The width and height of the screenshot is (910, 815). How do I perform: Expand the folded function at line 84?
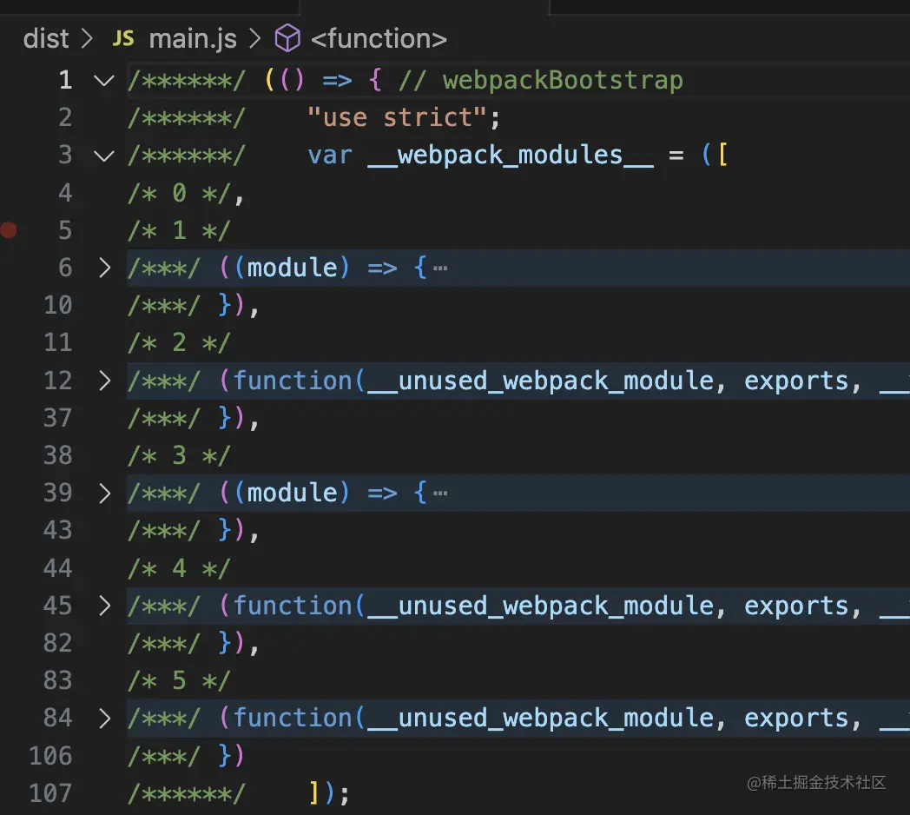pos(104,718)
